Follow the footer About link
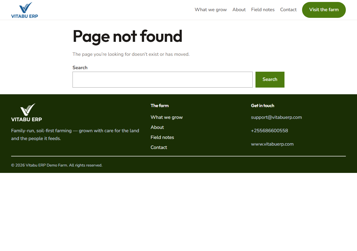This screenshot has width=357, height=251. click(x=157, y=127)
